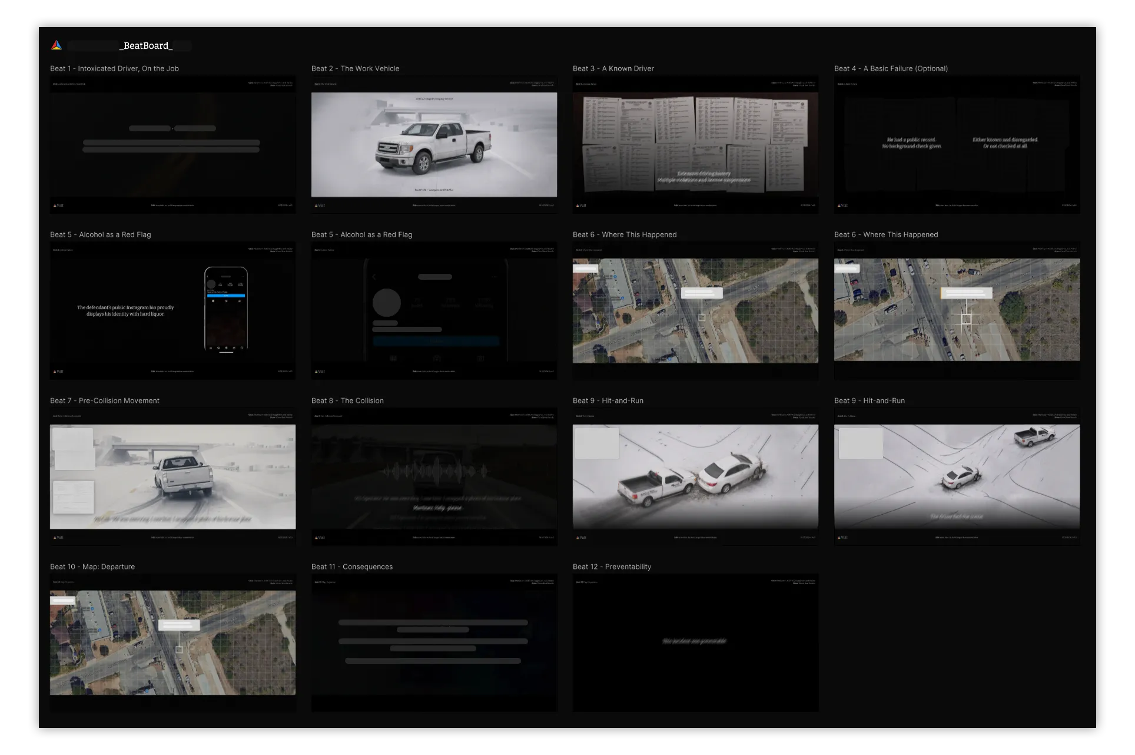1135x755 pixels.
Task: Click the "Beat 8 - The Collision" heading
Action: click(347, 400)
